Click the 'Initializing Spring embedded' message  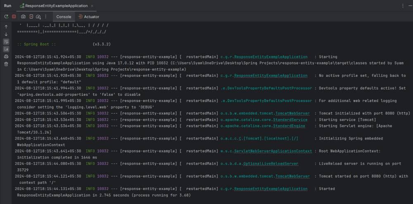pyautogui.click(x=351, y=138)
